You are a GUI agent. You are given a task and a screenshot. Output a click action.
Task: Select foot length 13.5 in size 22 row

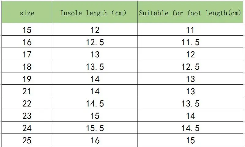190,104
